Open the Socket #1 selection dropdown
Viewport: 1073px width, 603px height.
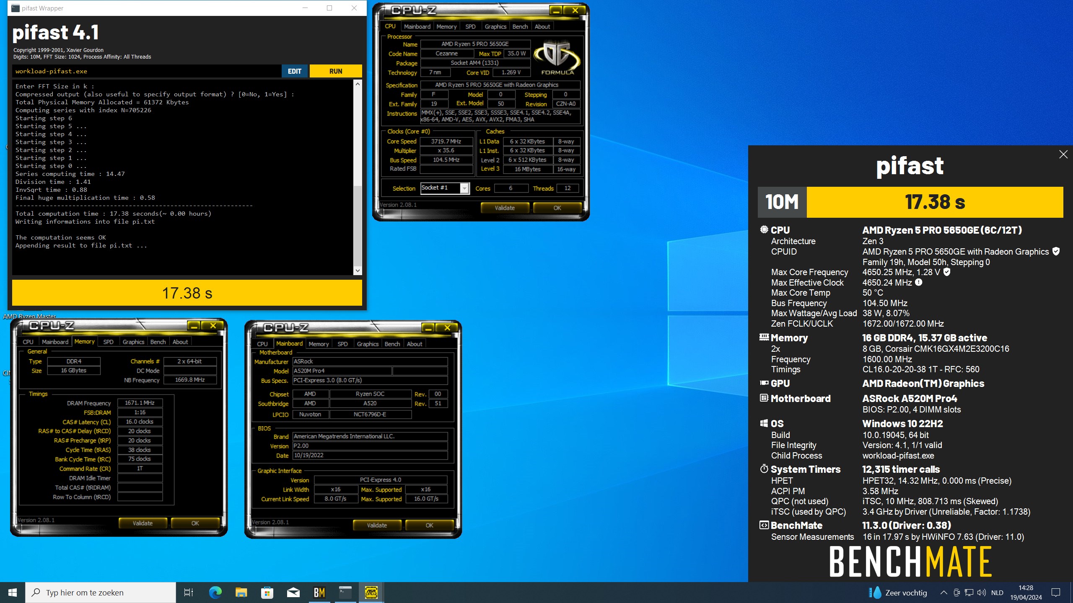coord(464,188)
